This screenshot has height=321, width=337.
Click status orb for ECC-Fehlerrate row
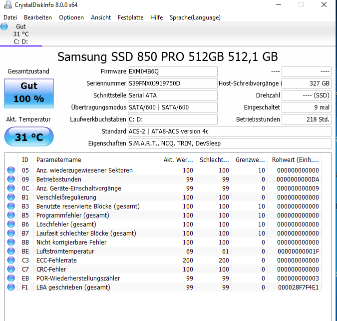[11, 260]
